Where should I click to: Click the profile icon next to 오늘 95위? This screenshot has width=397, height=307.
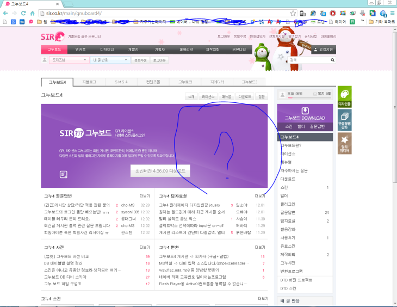click(282, 95)
